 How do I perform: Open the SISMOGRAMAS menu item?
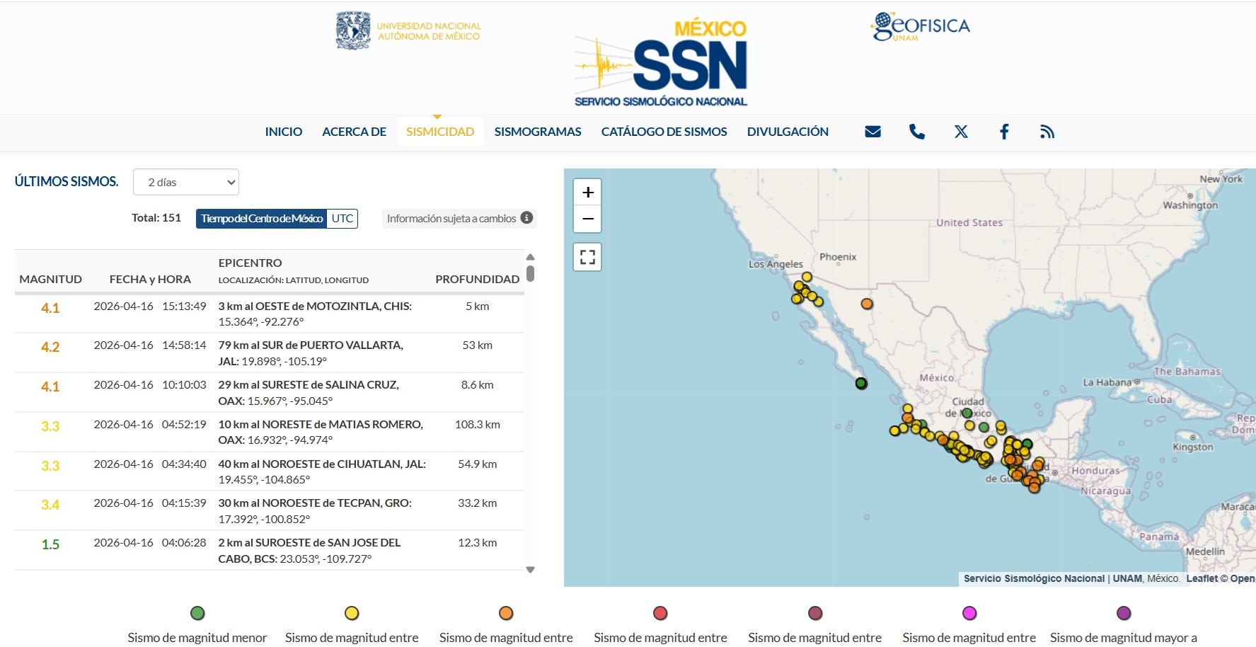pyautogui.click(x=537, y=132)
